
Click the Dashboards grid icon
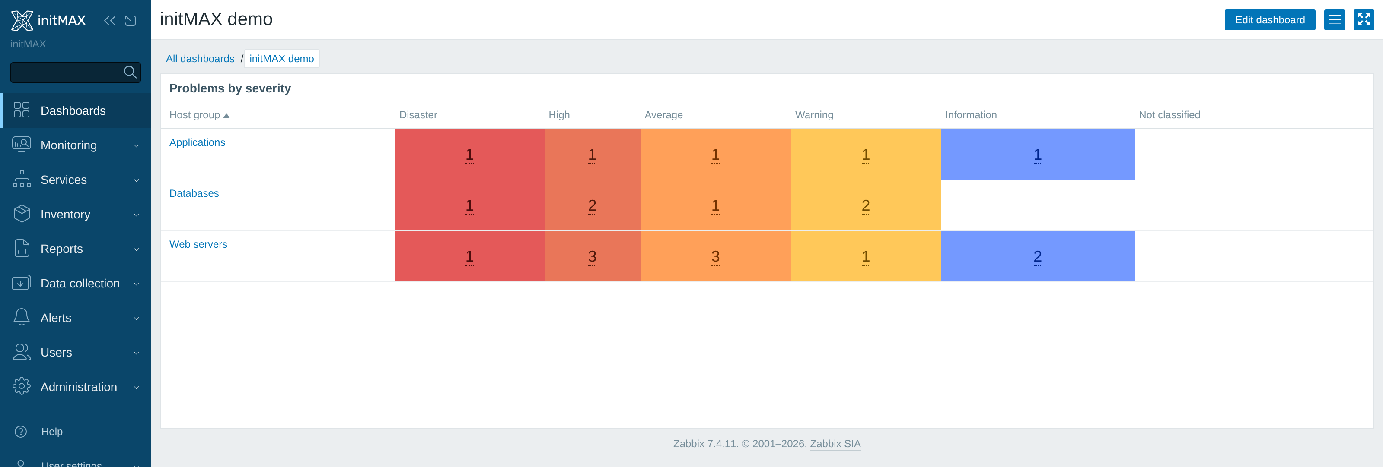click(22, 110)
